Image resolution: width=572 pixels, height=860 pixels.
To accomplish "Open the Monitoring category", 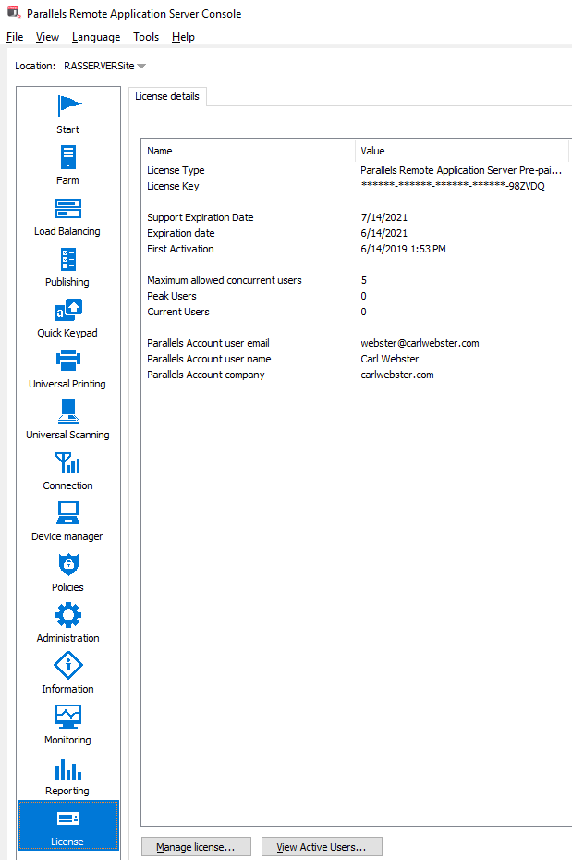I will [x=67, y=725].
